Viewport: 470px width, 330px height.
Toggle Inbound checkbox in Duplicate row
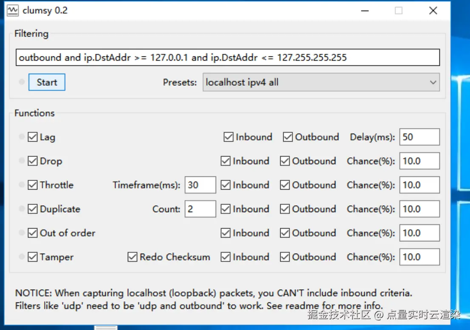click(x=225, y=209)
